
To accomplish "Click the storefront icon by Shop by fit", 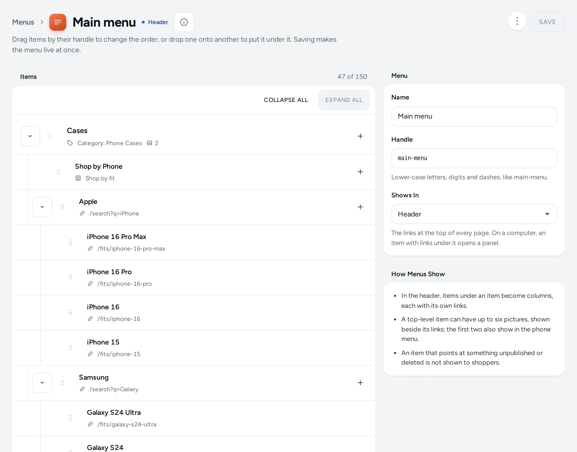I will pyautogui.click(x=78, y=178).
